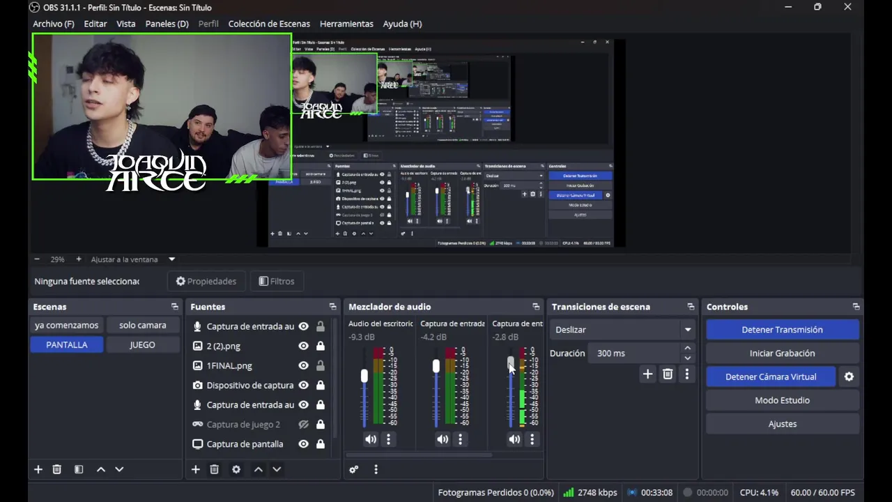Click Duración 300 ms input field
The width and height of the screenshot is (892, 502).
click(x=633, y=353)
